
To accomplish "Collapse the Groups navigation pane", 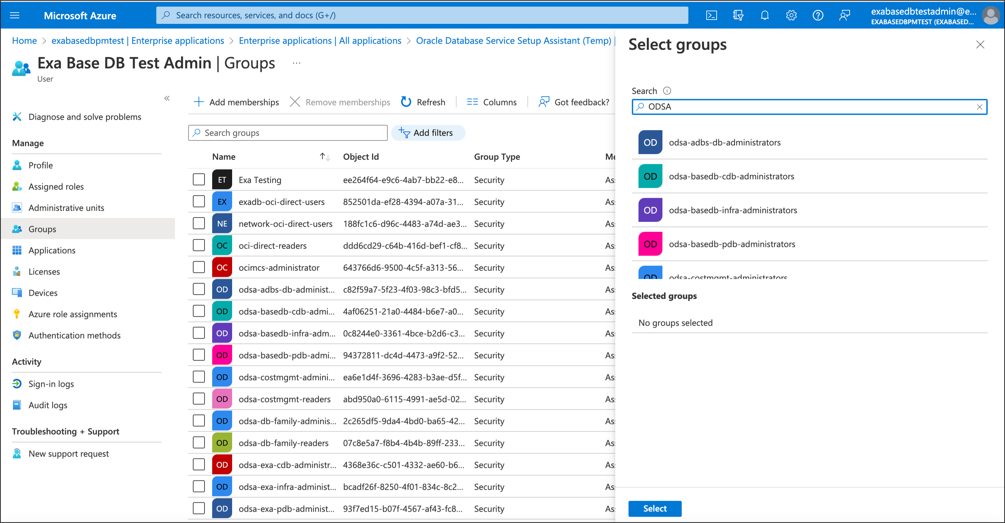I will 167,98.
